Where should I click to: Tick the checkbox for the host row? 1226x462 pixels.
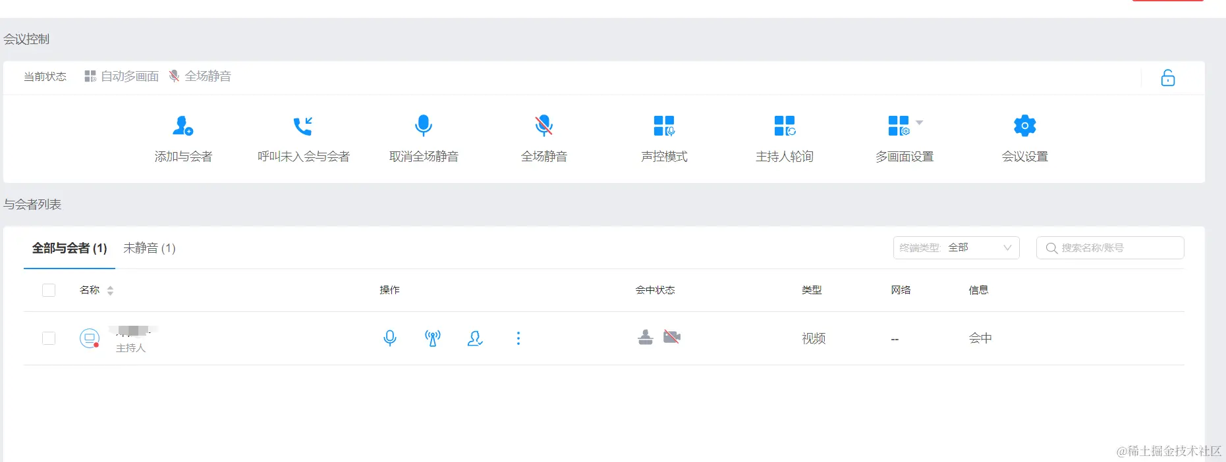49,338
